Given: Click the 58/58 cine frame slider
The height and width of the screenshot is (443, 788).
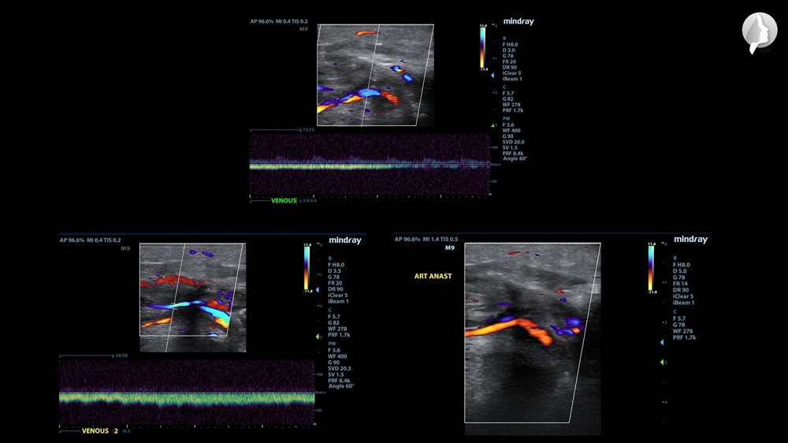Looking at the screenshot, I should 87,356.
